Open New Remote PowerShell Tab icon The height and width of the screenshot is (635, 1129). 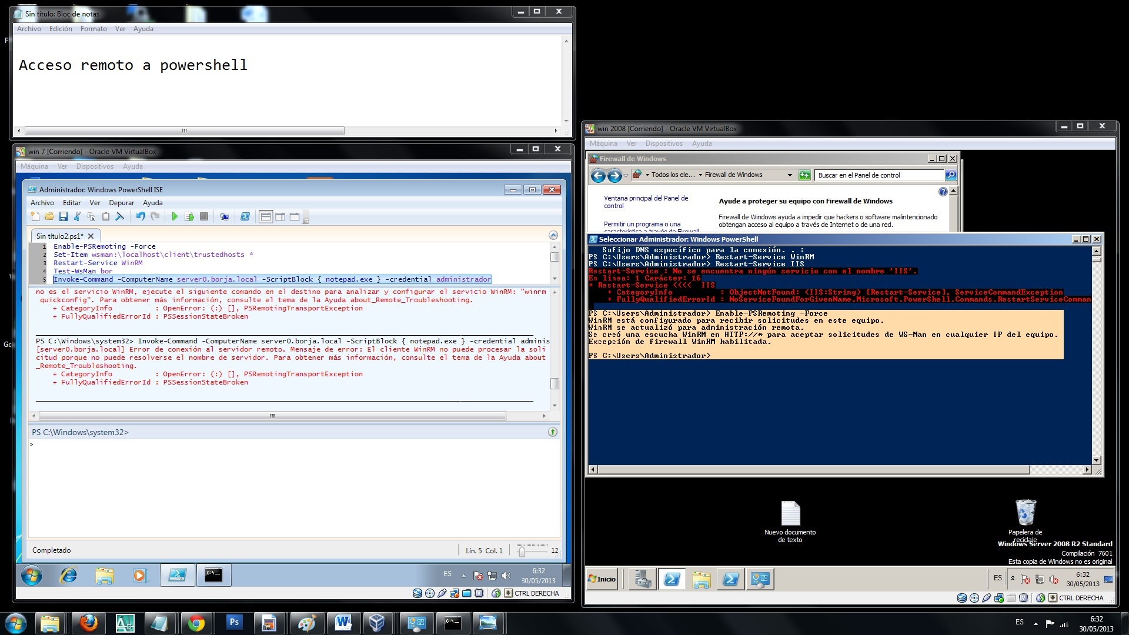[224, 217]
